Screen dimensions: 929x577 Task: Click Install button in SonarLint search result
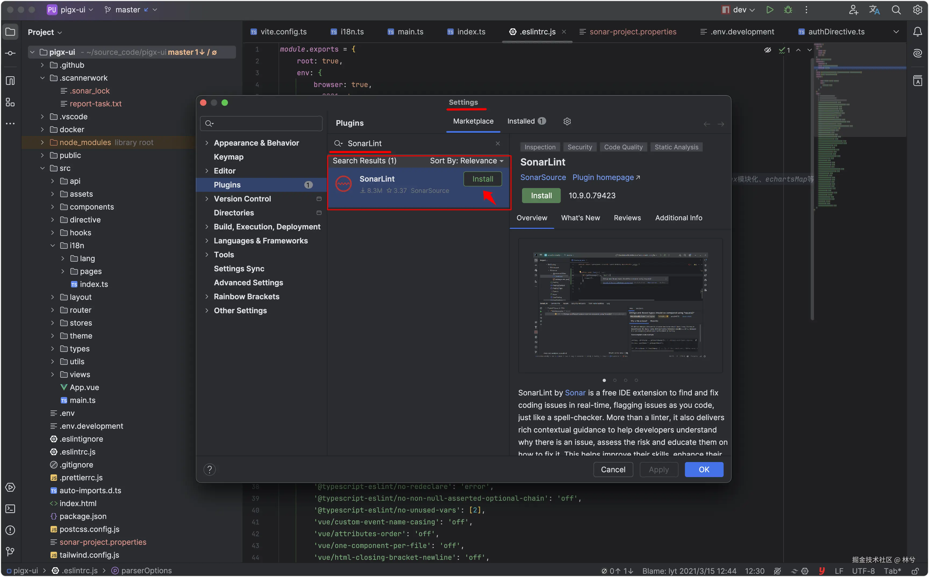483,179
